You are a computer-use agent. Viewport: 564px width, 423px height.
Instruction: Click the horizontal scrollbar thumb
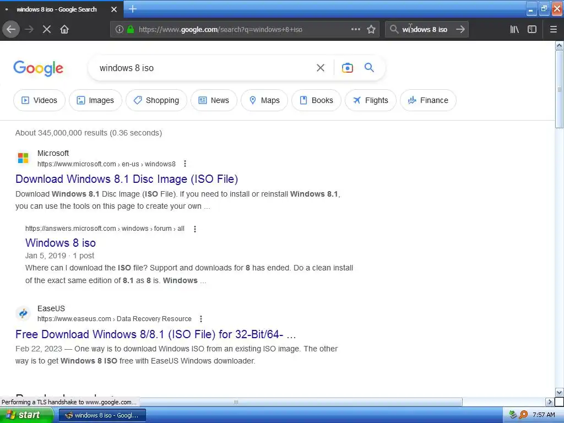(236, 402)
